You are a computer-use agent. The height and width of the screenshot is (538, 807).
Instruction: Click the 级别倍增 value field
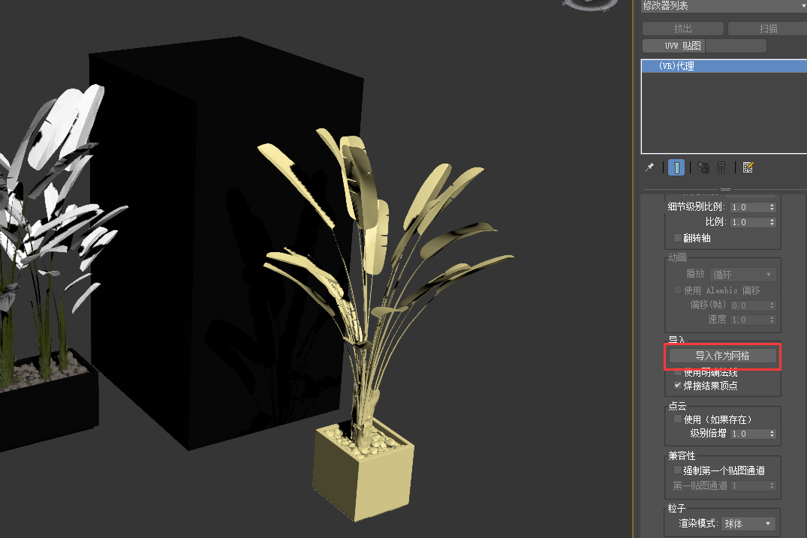coord(748,434)
